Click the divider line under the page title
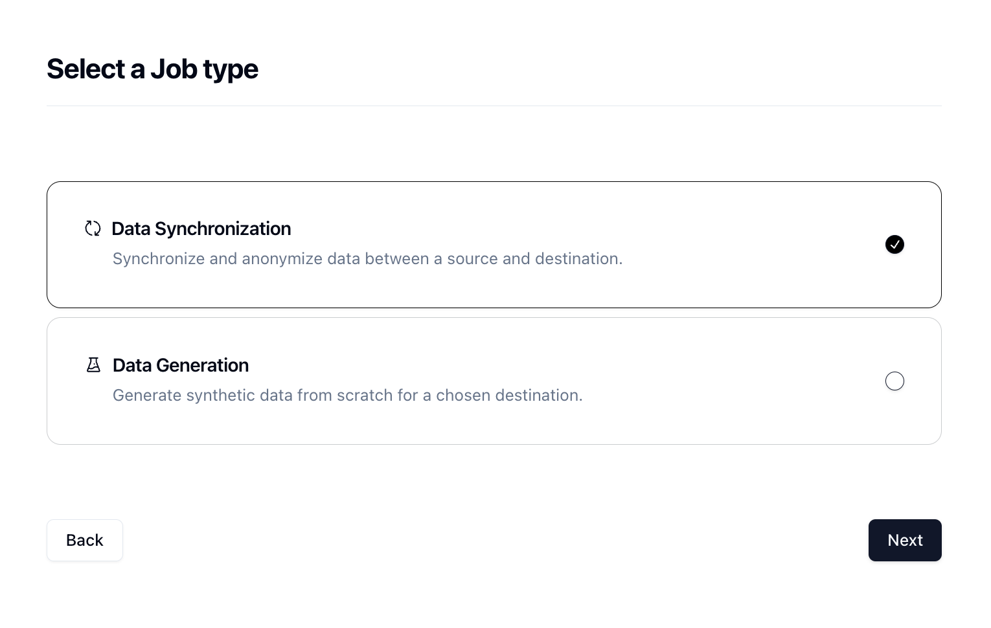The image size is (991, 628). pyautogui.click(x=494, y=106)
